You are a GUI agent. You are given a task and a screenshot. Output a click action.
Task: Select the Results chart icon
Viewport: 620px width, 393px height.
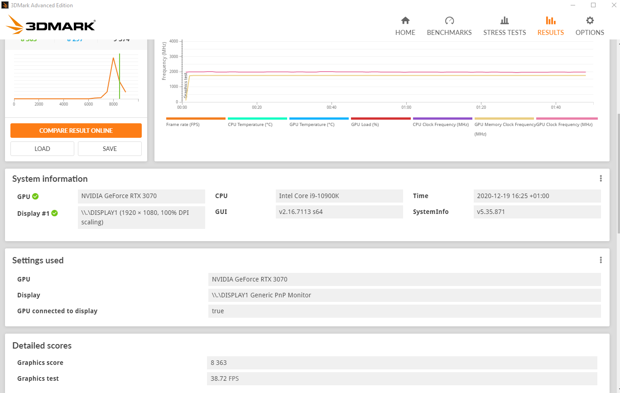[550, 21]
